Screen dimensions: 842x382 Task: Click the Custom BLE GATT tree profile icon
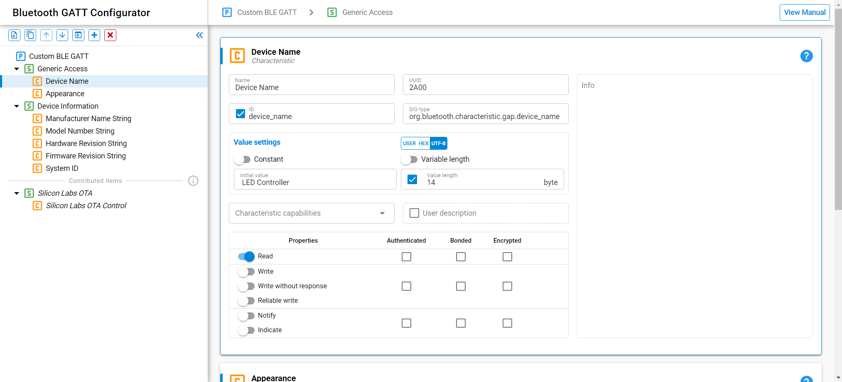tap(21, 56)
